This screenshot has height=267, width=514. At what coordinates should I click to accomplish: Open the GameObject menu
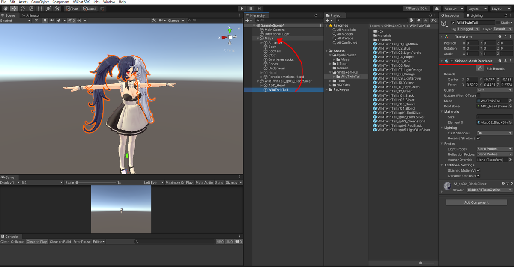pos(40,2)
